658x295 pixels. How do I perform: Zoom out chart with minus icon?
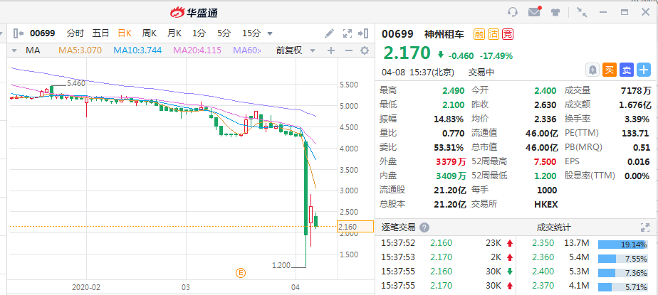point(348,50)
